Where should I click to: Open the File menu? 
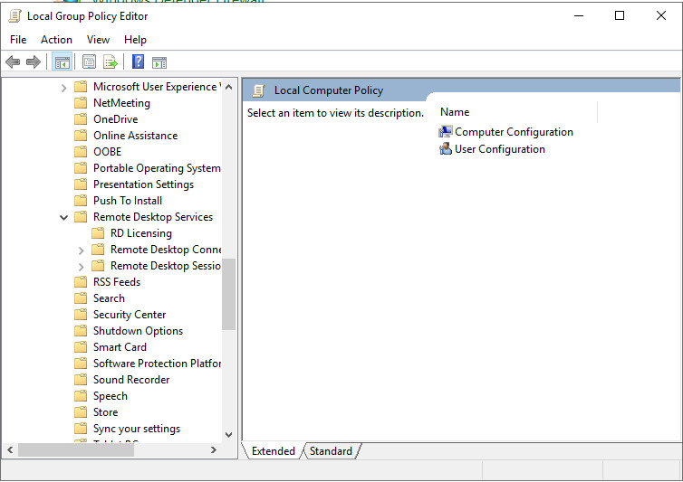point(18,40)
